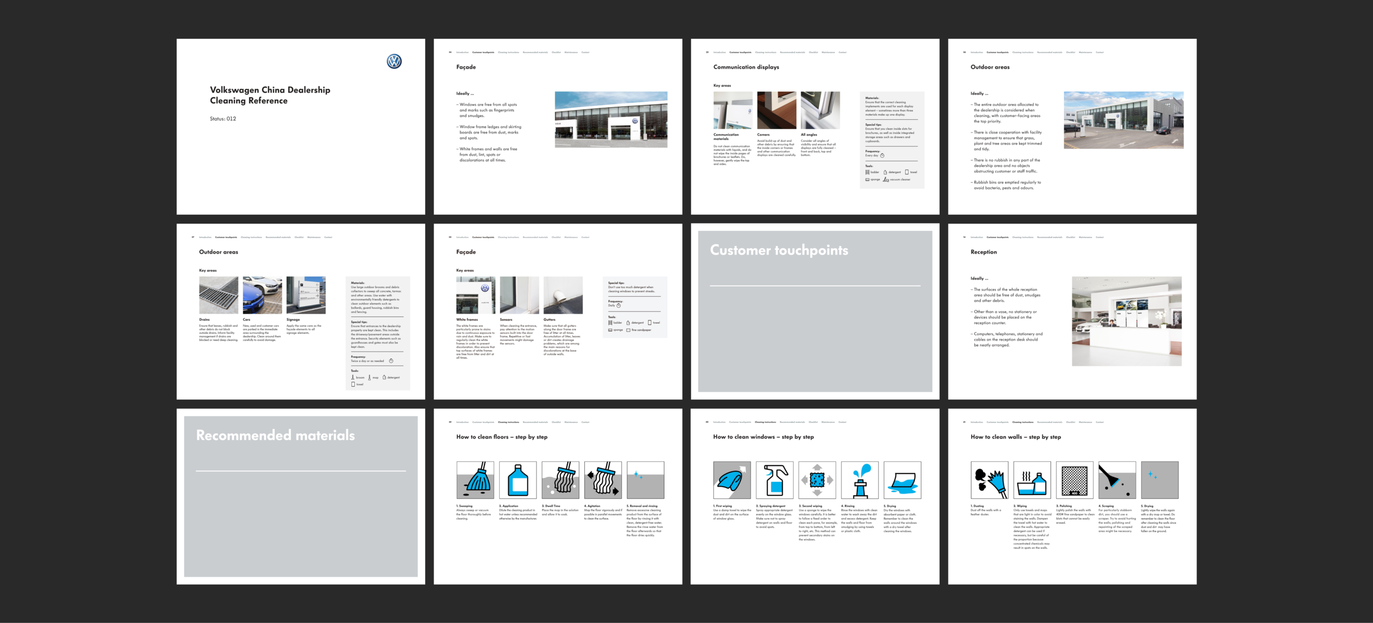Open Cleaning instructions nav on walls slide
Image resolution: width=1373 pixels, height=623 pixels.
tap(1023, 422)
